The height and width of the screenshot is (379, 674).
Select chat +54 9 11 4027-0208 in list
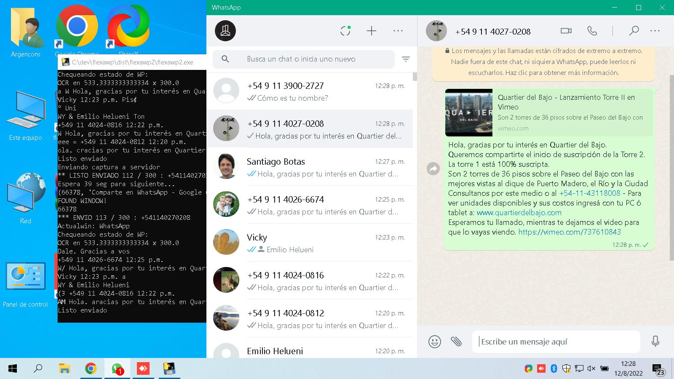tap(310, 129)
